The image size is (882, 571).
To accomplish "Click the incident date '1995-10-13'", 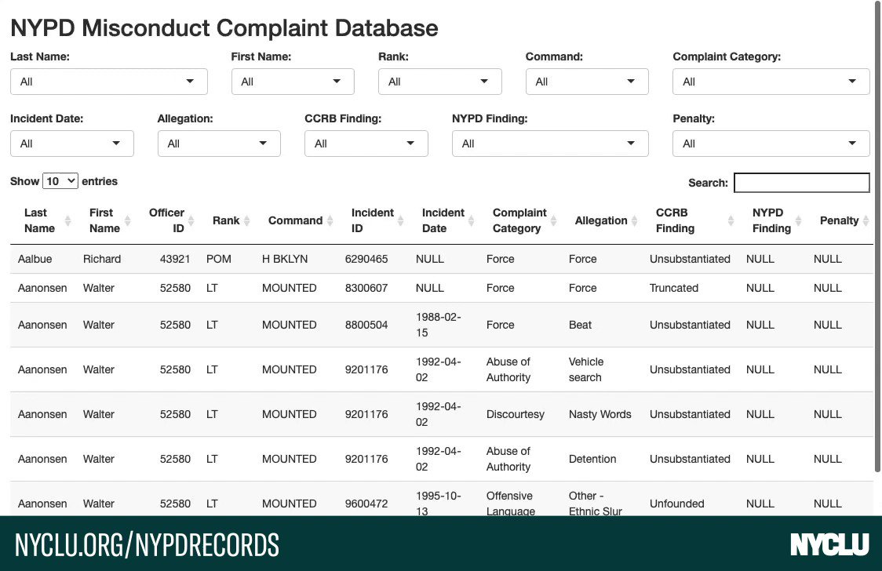I will click(438, 503).
